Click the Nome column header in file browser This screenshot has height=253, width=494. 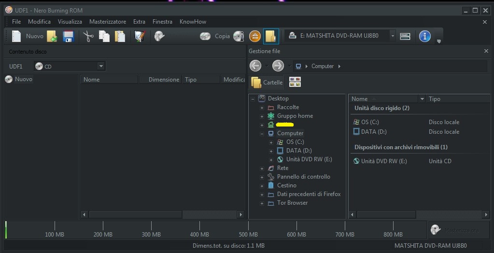click(384, 99)
